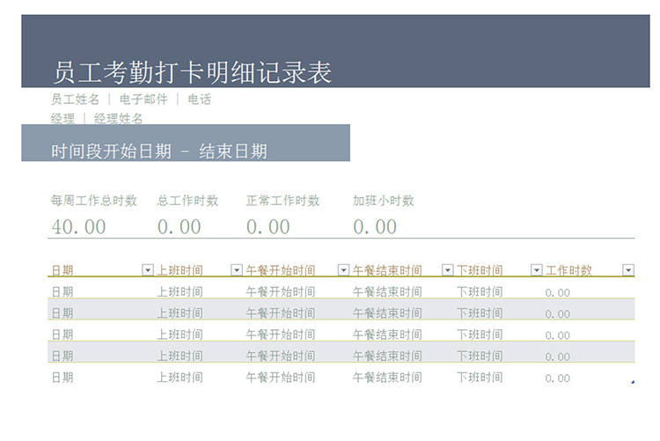
Task: Click the 经理姓名 placeholder field
Action: pos(118,118)
